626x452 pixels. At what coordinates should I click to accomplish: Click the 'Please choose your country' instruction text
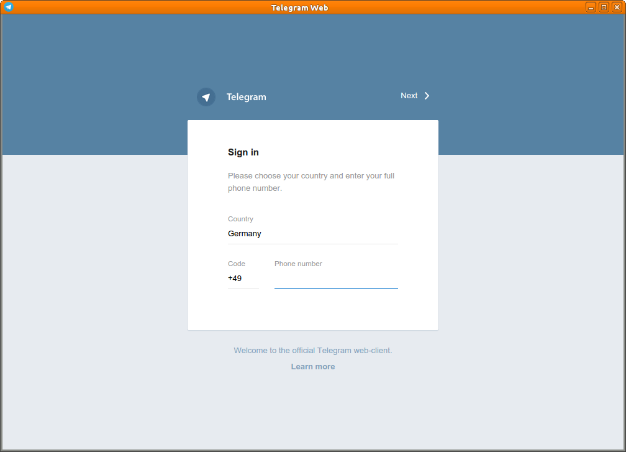tap(311, 182)
